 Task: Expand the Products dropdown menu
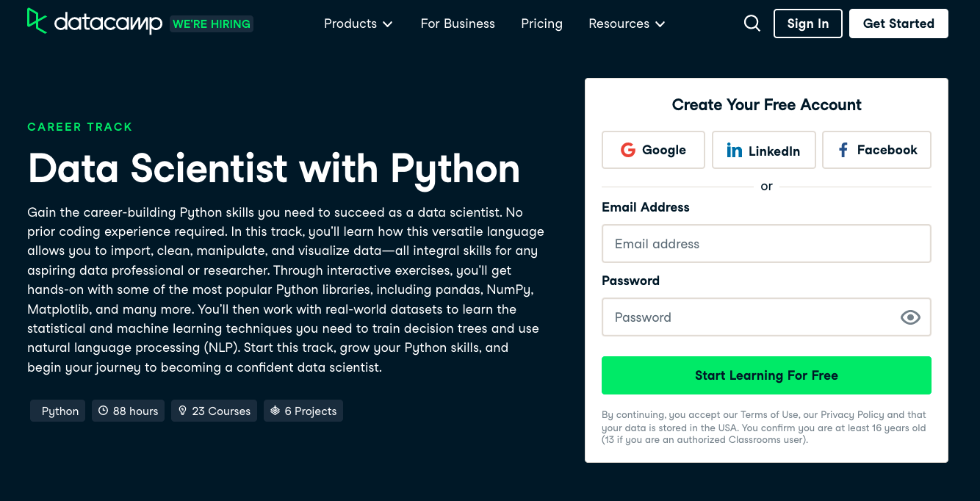point(359,24)
